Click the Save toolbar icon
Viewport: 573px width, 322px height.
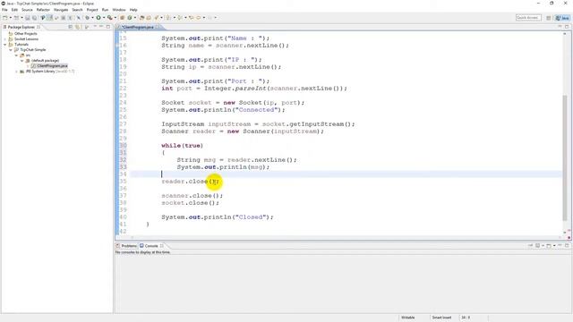28,18
